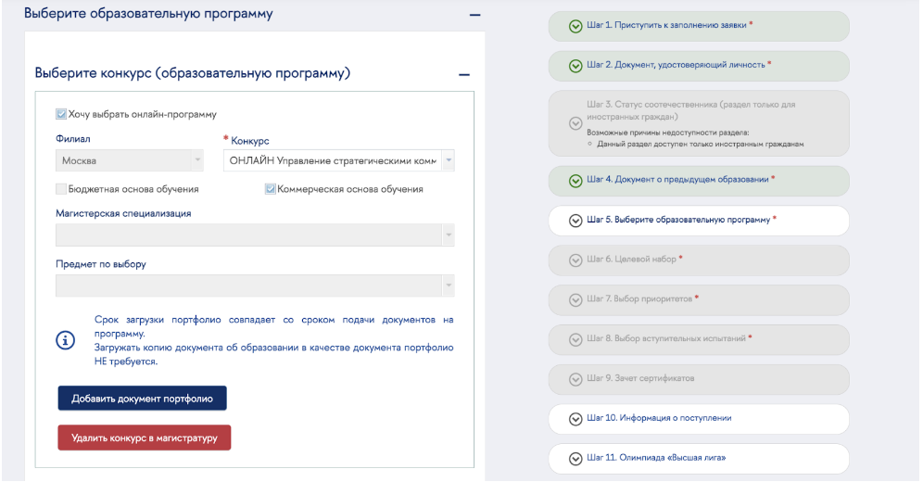Collapse 'Выберите образовательную программу' section
The width and height of the screenshot is (923, 482).
[474, 15]
